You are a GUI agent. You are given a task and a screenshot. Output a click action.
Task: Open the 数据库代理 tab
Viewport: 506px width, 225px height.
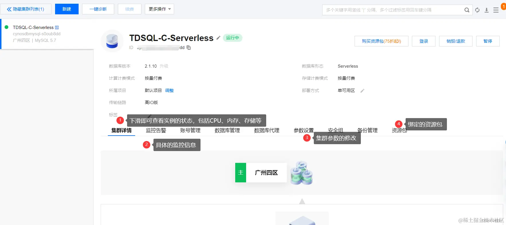267,130
